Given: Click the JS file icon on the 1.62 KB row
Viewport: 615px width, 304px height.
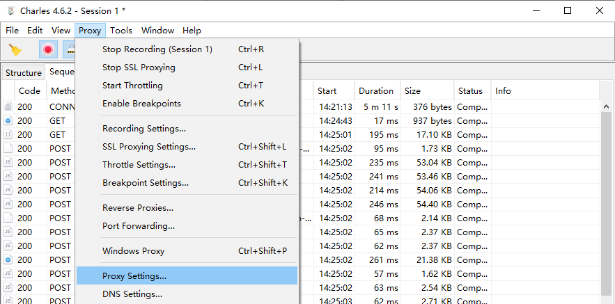Looking at the screenshot, I should pos(8,273).
